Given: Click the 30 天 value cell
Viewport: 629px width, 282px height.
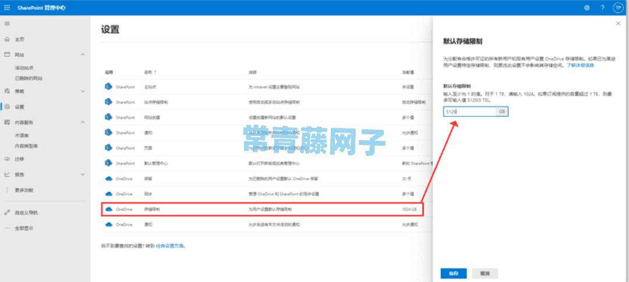Looking at the screenshot, I should (x=407, y=179).
